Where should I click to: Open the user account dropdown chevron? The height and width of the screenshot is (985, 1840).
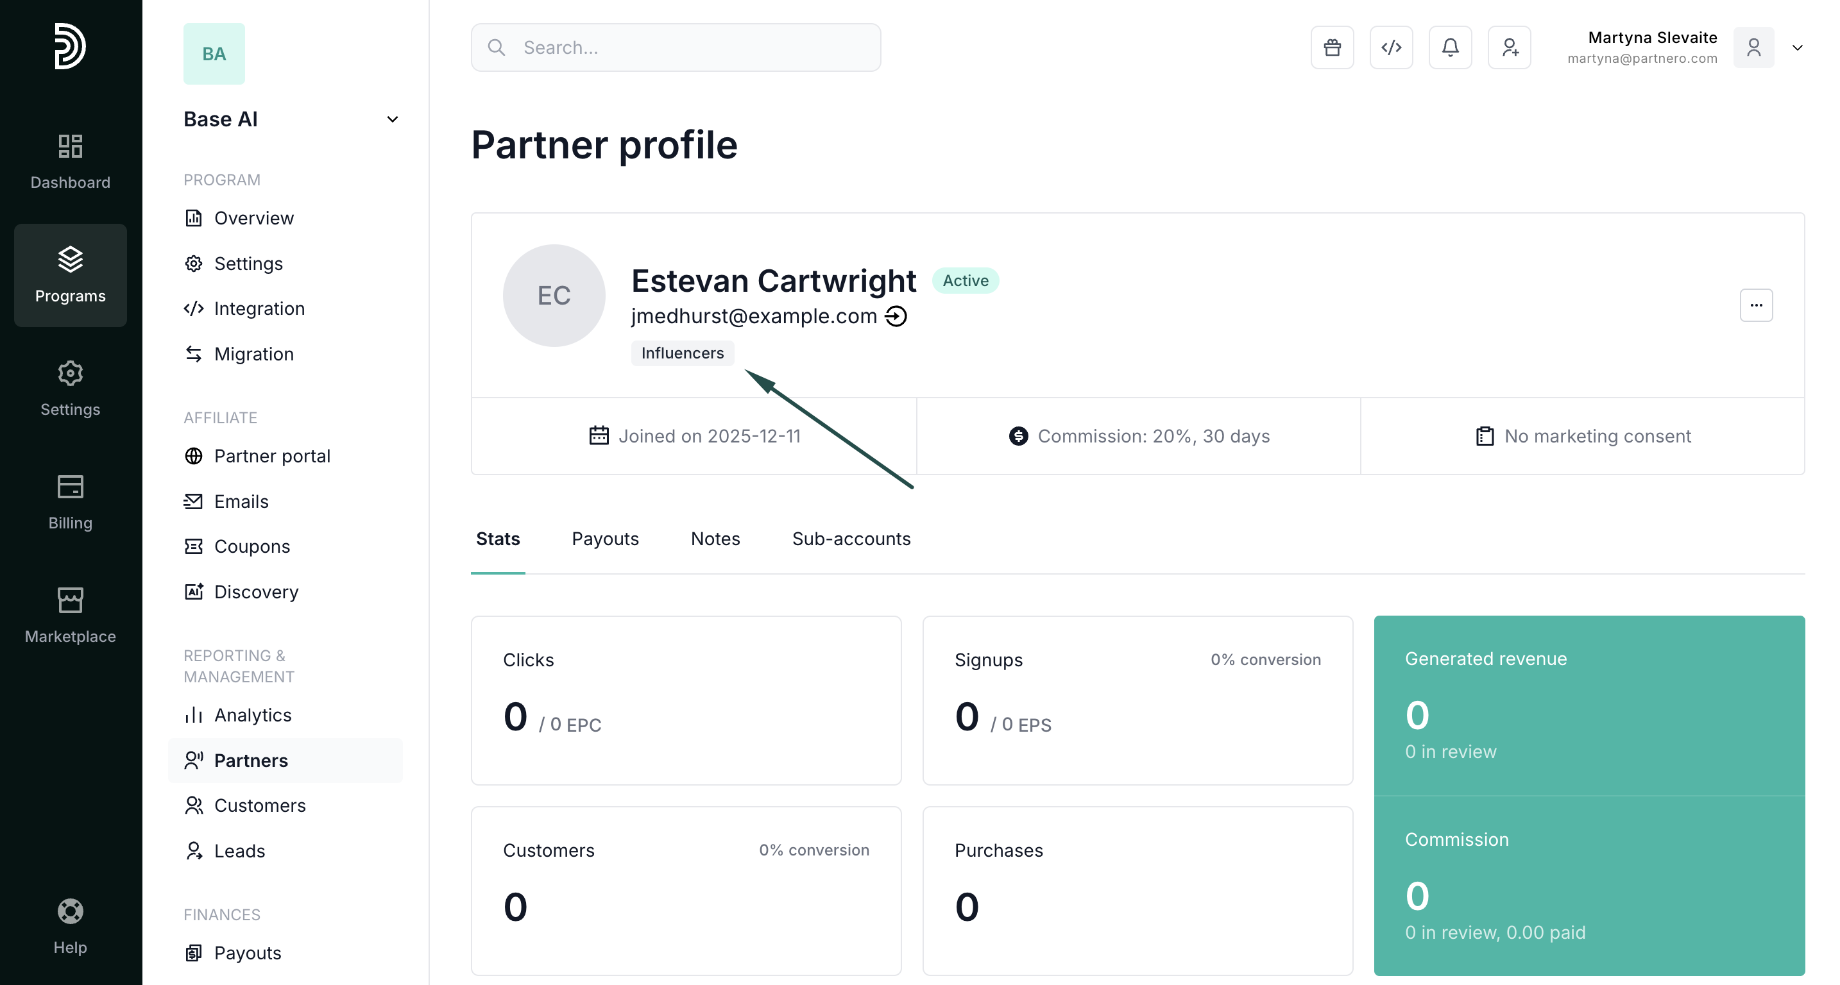(x=1797, y=47)
